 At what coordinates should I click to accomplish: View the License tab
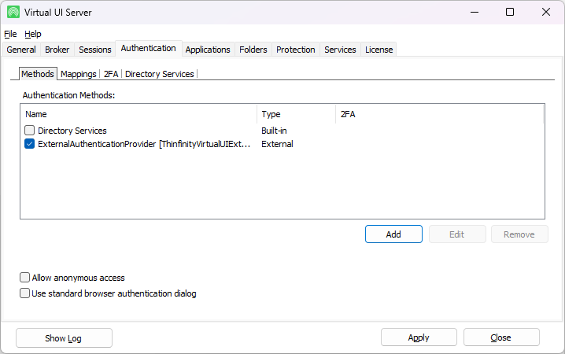379,50
